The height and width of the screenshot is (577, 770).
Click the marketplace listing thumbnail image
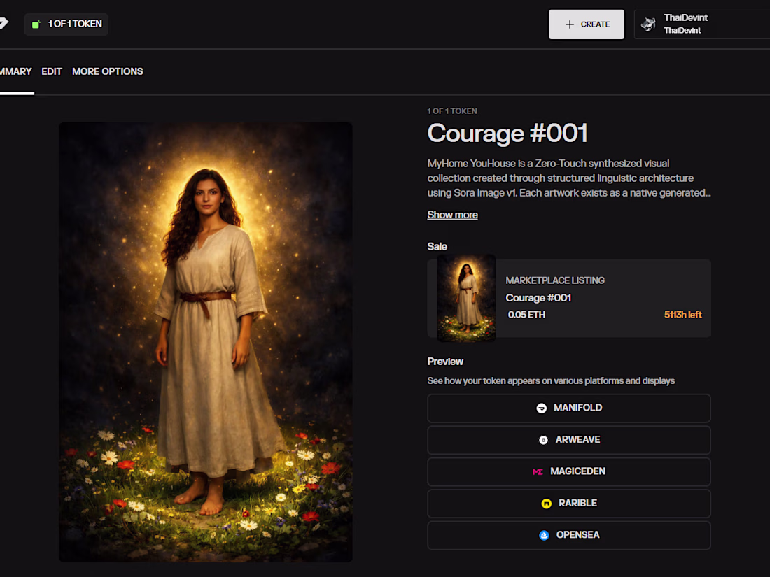coord(466,298)
